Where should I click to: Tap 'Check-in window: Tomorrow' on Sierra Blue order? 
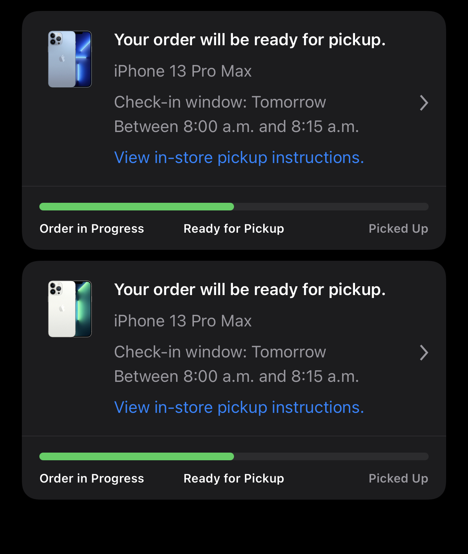(x=220, y=102)
